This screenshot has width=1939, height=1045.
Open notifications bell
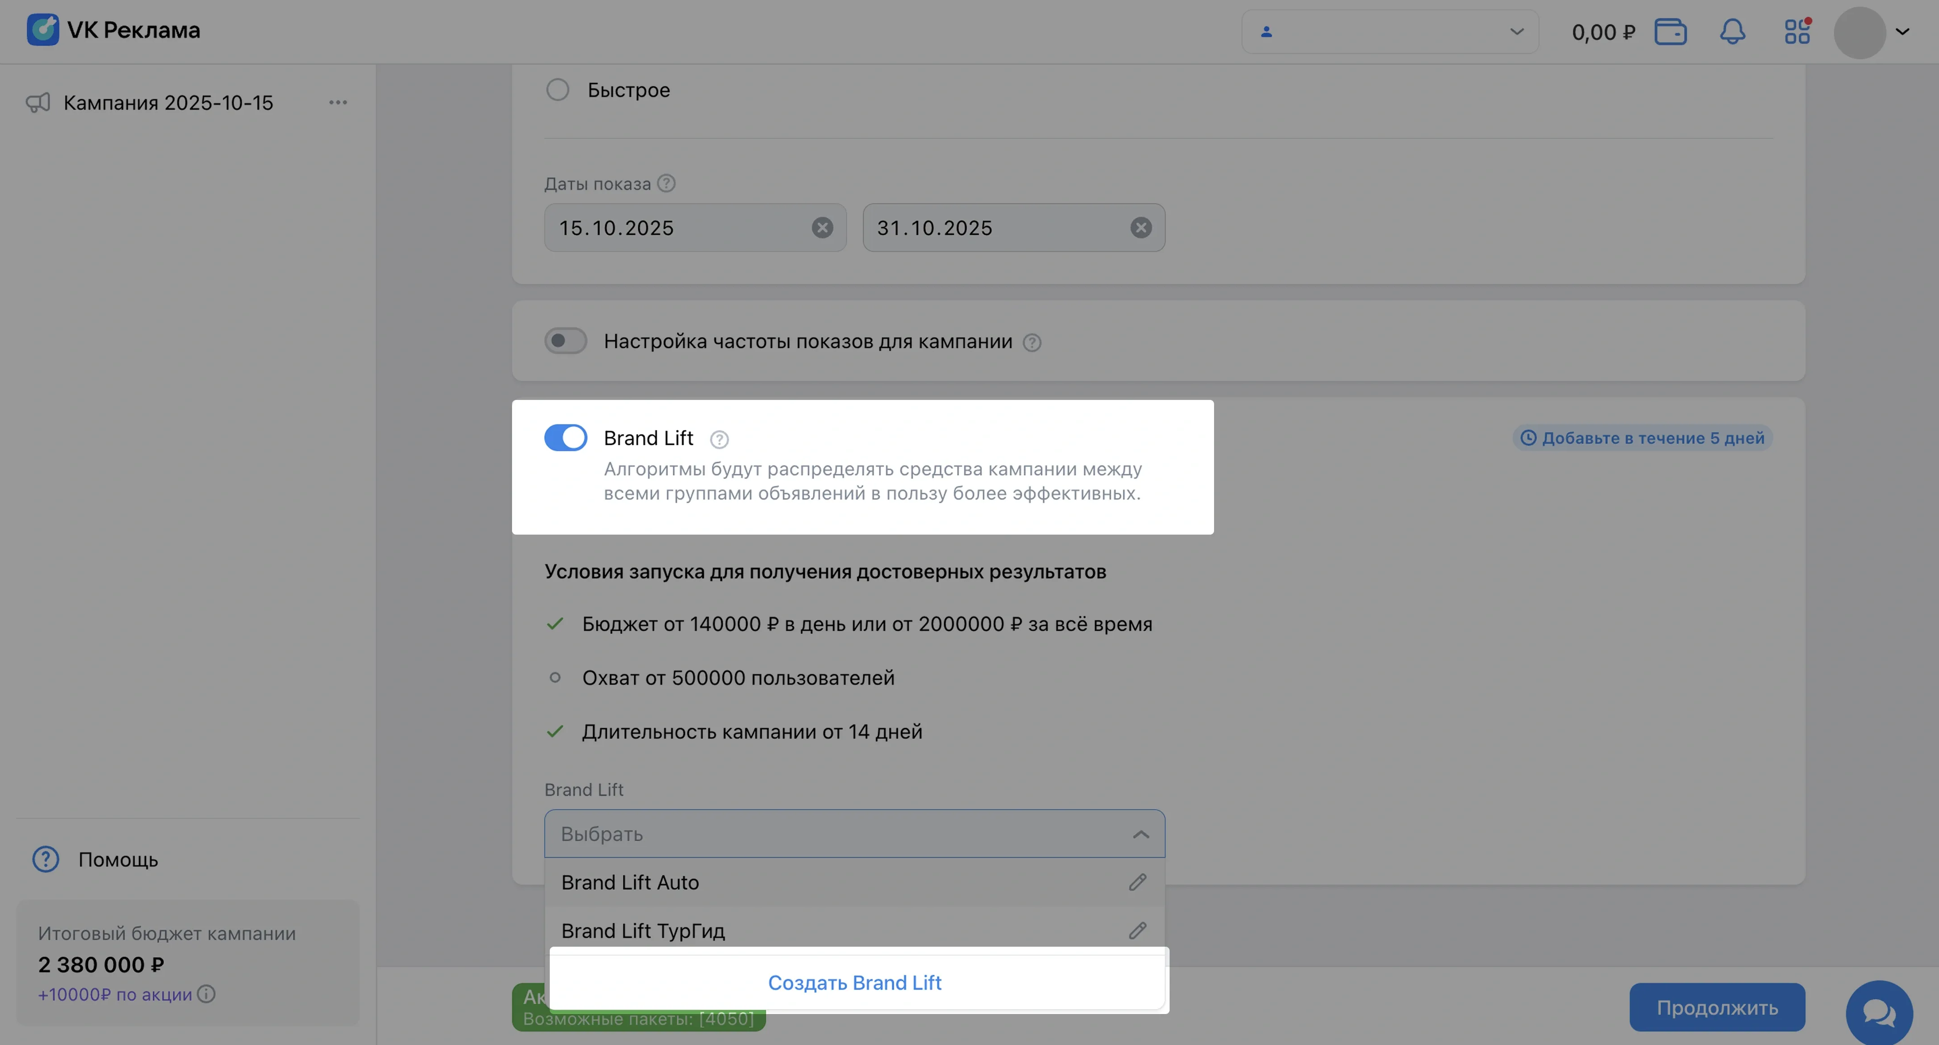(1732, 31)
